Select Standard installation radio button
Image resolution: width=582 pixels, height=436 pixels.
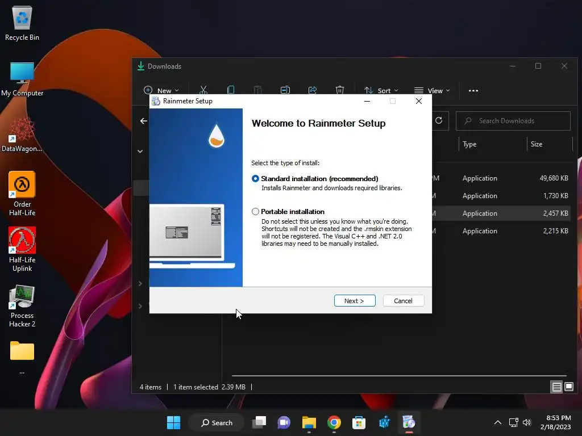coord(255,179)
